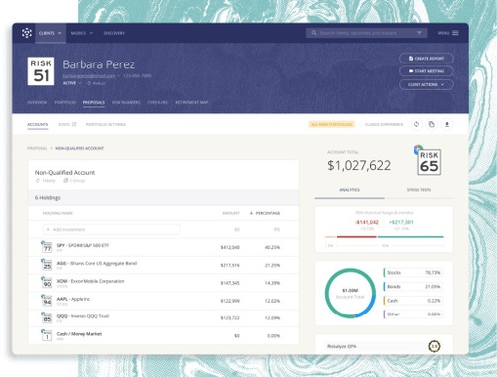Click the client email address link
This screenshot has width=497, height=377.
click(x=88, y=76)
